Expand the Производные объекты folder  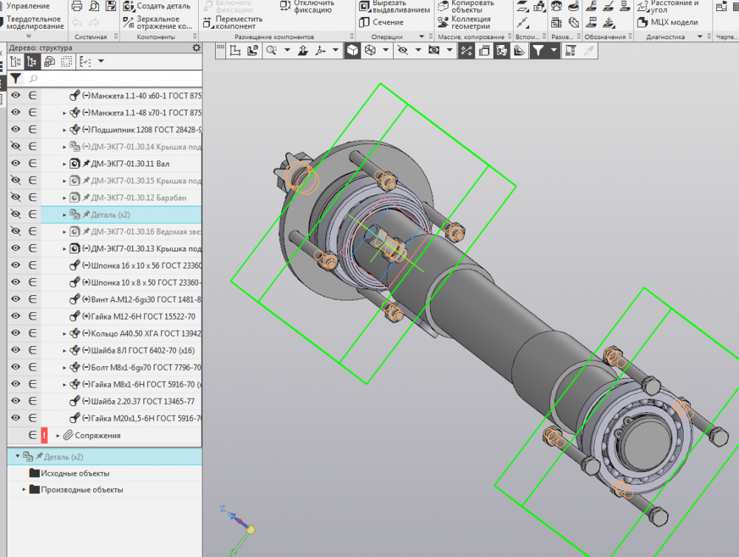coord(24,490)
